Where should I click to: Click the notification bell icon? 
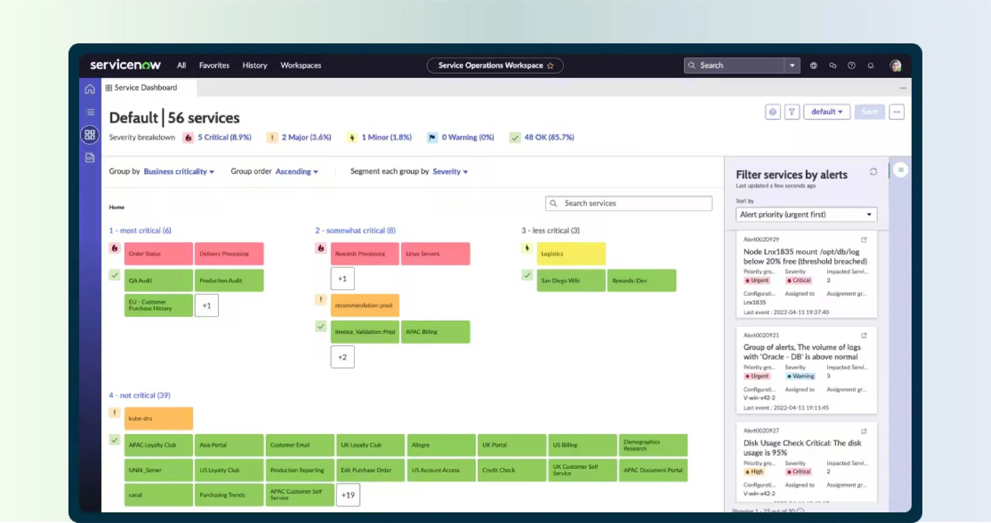tap(870, 66)
